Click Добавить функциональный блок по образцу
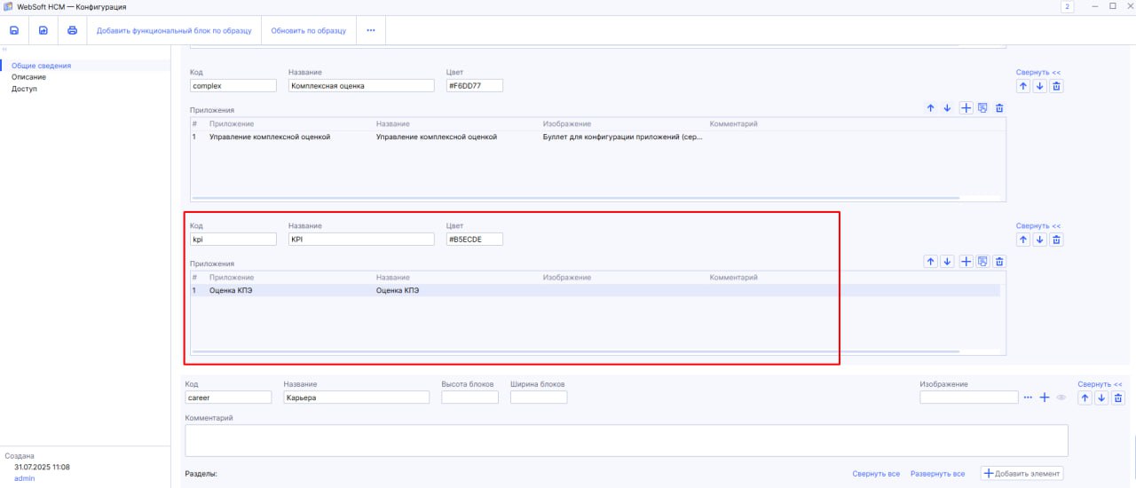Image resolution: width=1136 pixels, height=488 pixels. pos(174,30)
